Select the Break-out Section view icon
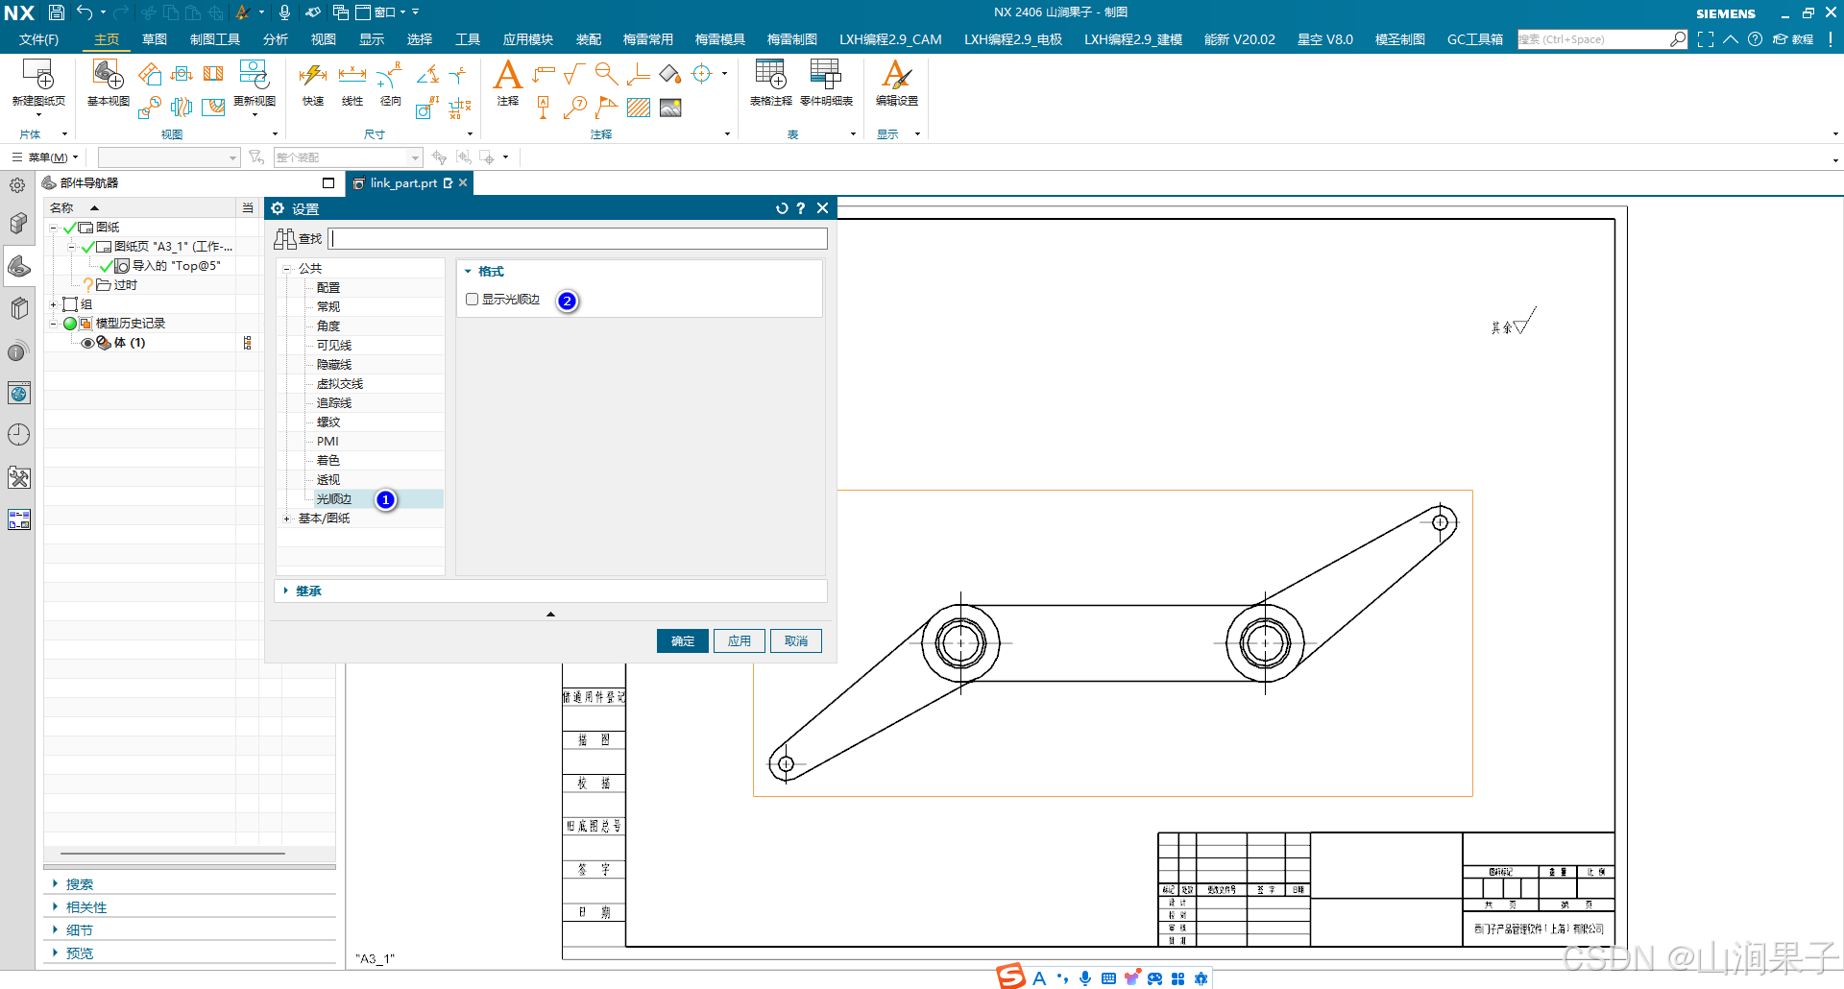The image size is (1844, 989). tap(213, 108)
